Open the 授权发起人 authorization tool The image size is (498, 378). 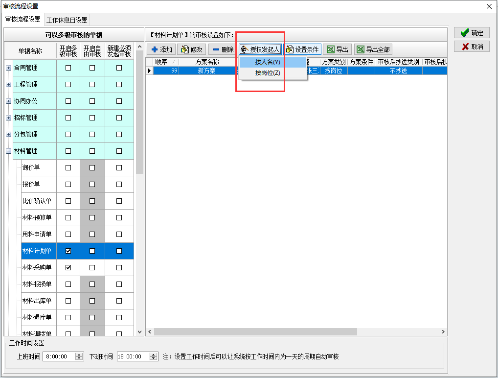point(244,49)
